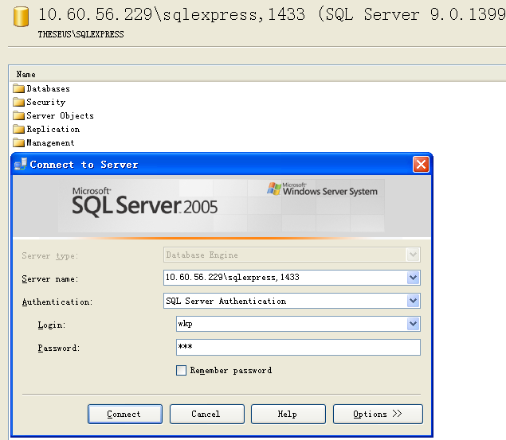This screenshot has height=440, width=506.
Task: Click the Replication folder icon
Action: tap(18, 129)
